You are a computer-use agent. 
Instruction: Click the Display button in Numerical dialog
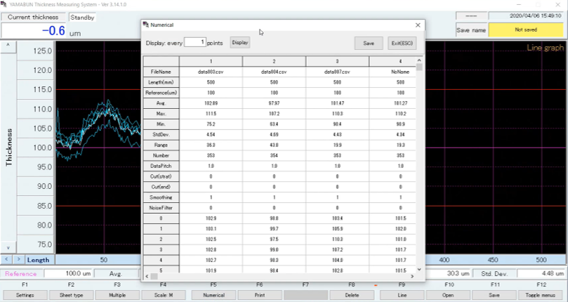coord(240,43)
